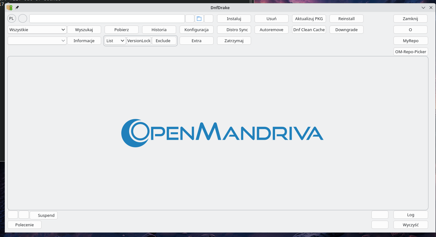This screenshot has width=436, height=237.
Task: Click blank button immediately left of Suspend
Action: click(24, 215)
